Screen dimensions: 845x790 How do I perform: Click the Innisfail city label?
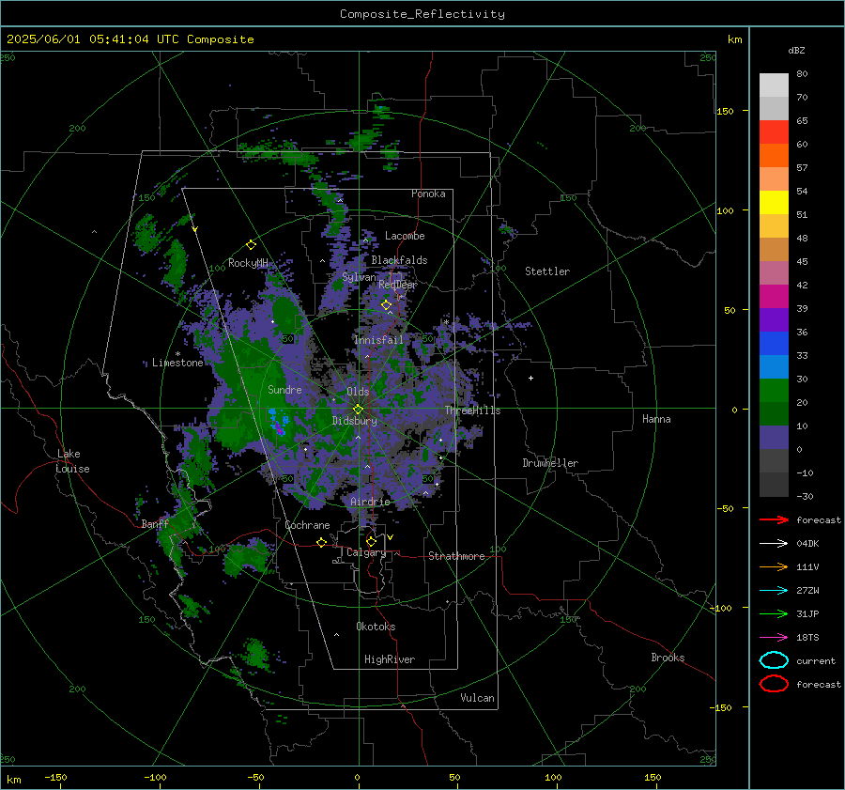(378, 340)
